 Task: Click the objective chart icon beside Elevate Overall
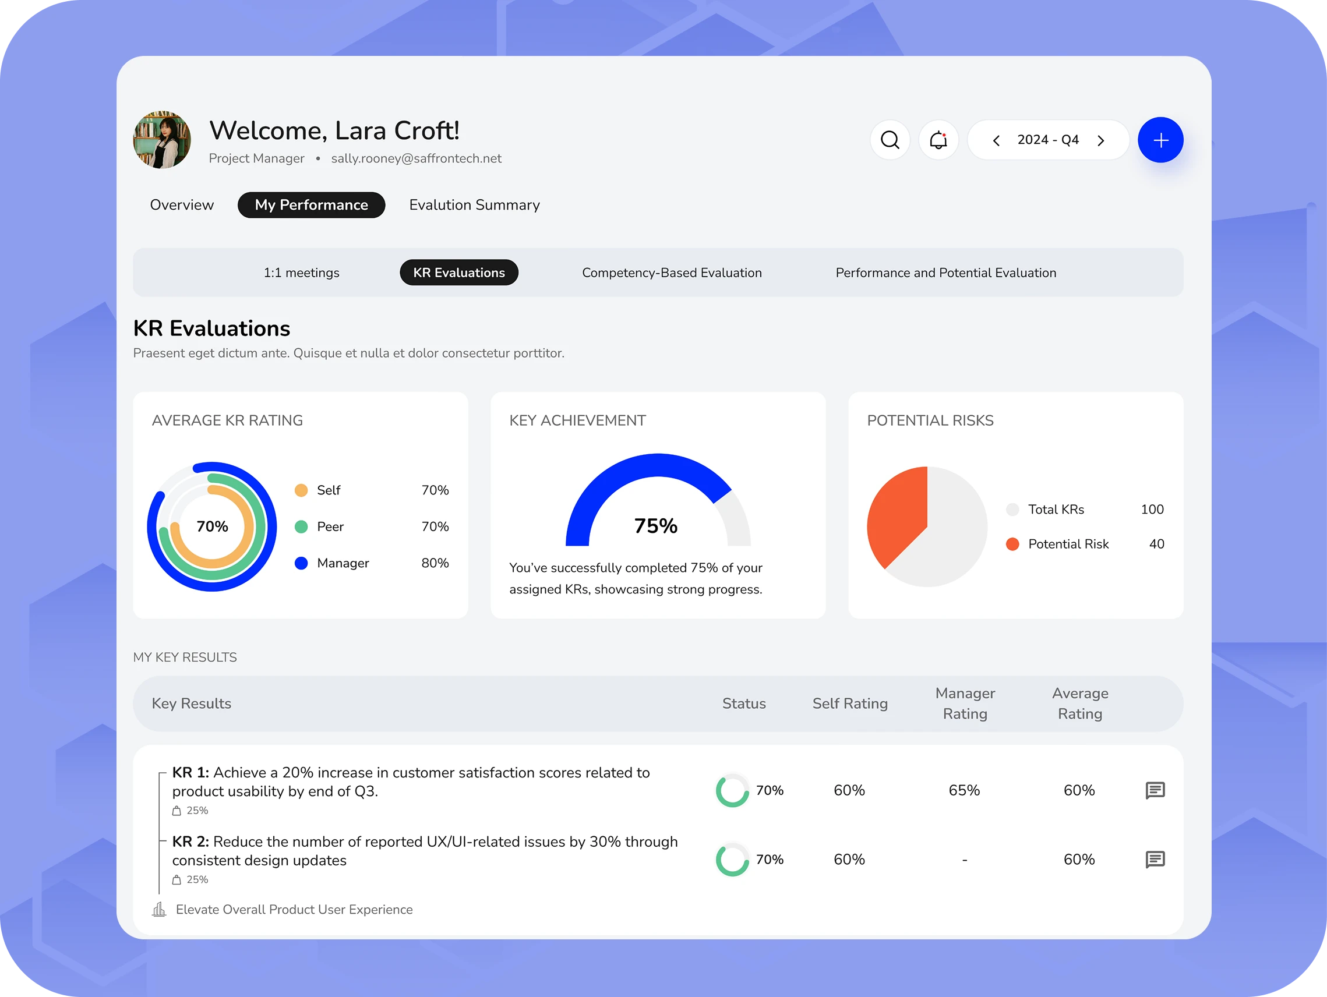click(x=159, y=910)
